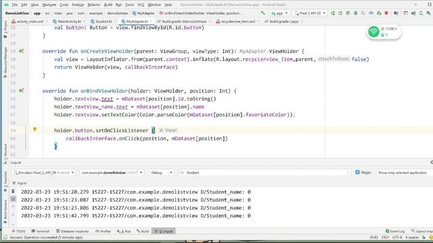The image size is (433, 243).
Task: Click the Profile app gauge icon
Action: [x=371, y=13]
